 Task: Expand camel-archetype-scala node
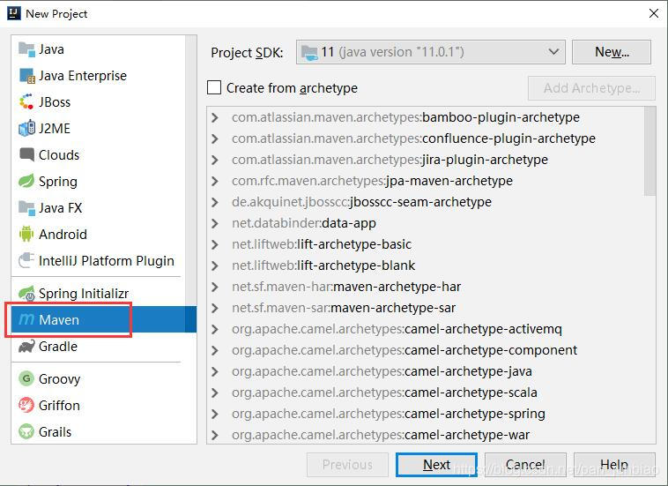click(215, 393)
